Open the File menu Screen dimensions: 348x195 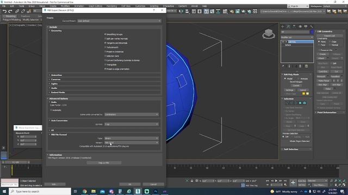(x=4, y=6)
